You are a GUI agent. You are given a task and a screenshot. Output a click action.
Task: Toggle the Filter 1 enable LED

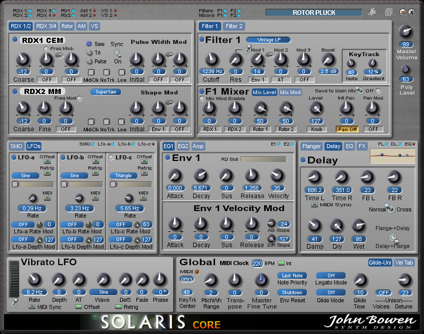coord(202,40)
